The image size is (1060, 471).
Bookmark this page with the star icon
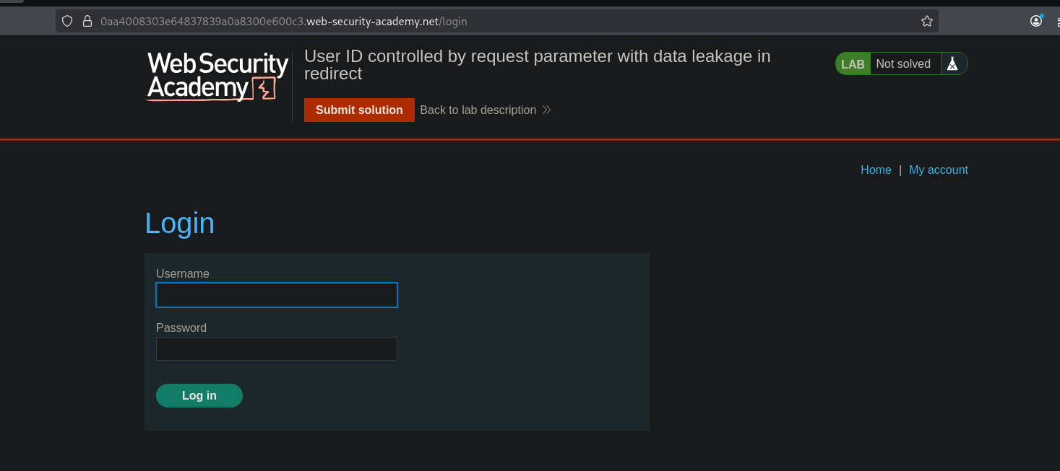click(x=926, y=21)
